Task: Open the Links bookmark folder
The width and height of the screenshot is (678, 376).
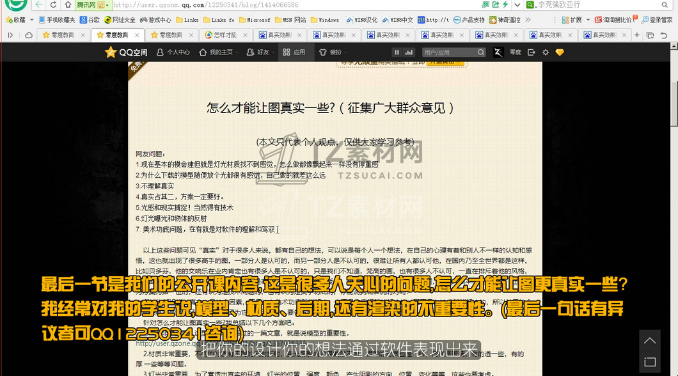Action: pos(187,20)
